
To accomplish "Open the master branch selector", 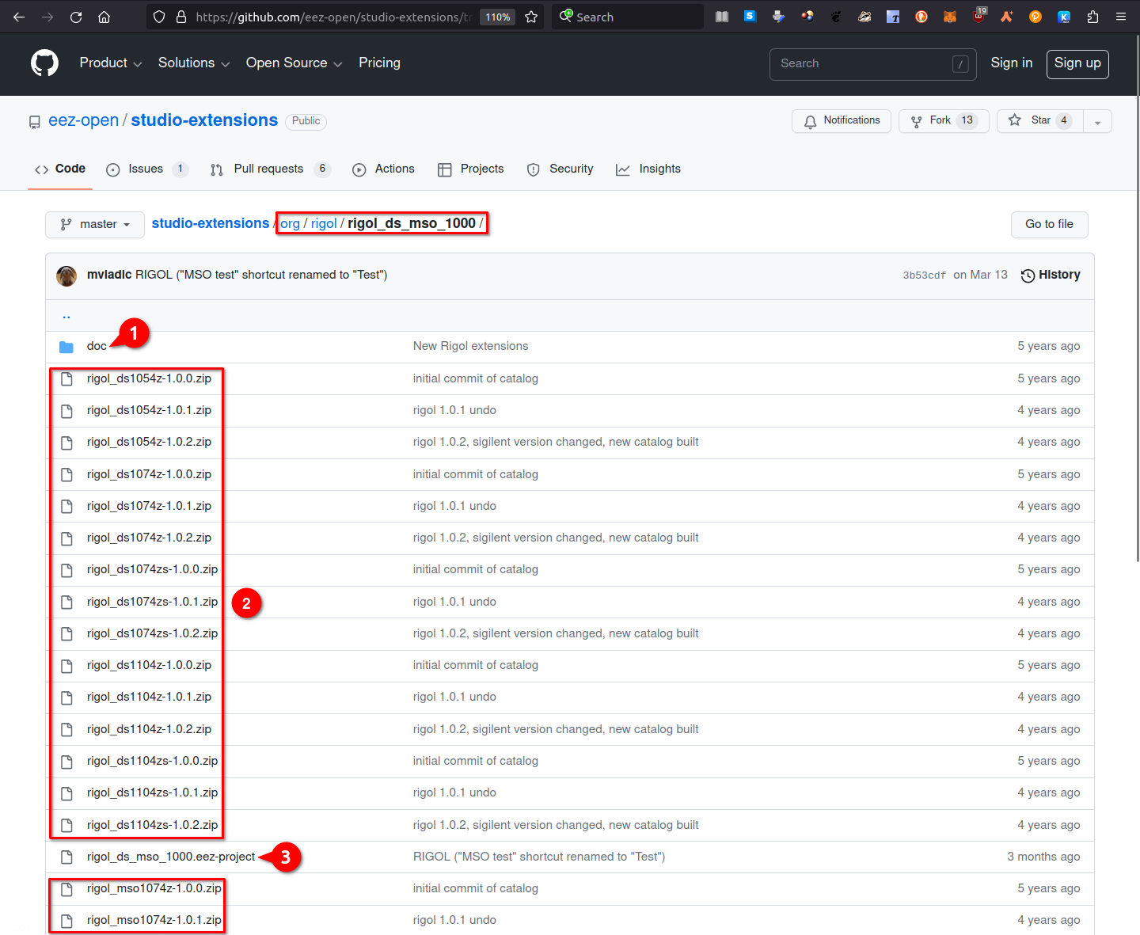I will tap(95, 225).
